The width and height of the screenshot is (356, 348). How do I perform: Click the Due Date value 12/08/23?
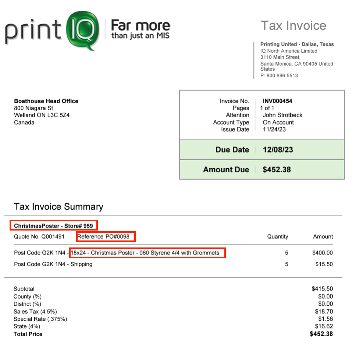tap(278, 150)
